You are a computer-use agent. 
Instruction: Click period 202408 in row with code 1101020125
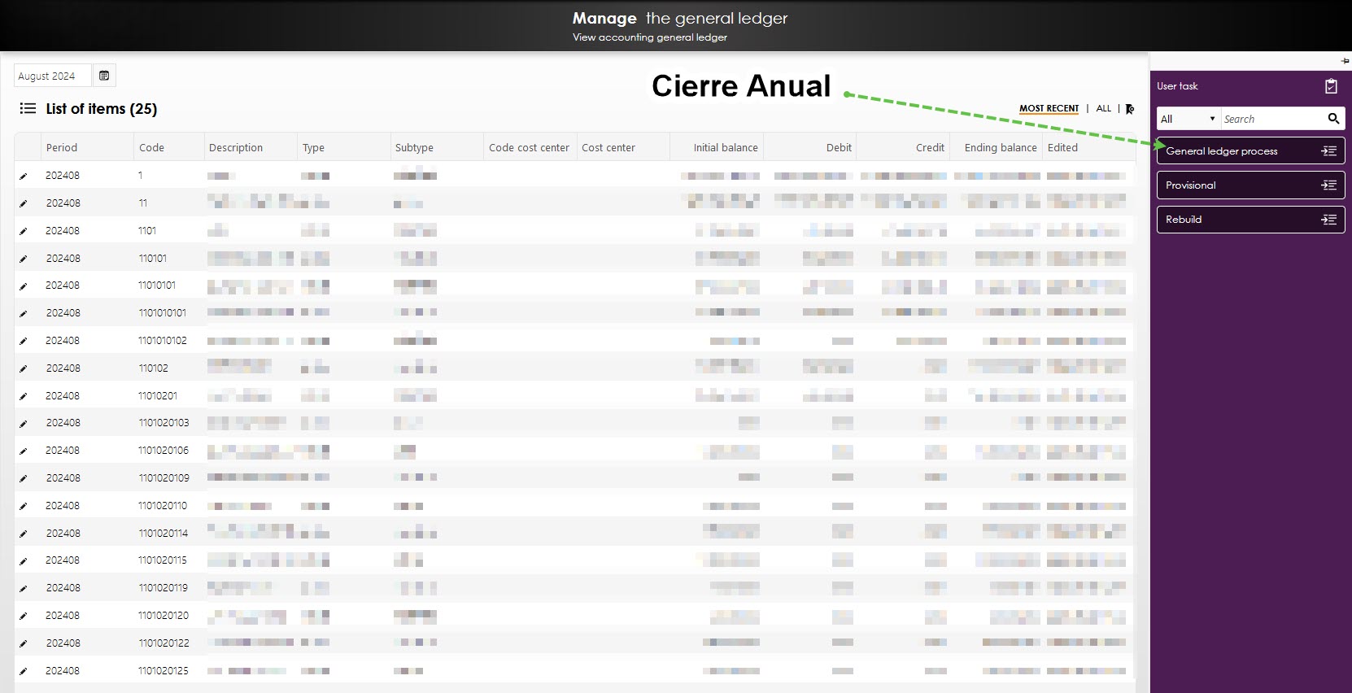click(x=63, y=671)
